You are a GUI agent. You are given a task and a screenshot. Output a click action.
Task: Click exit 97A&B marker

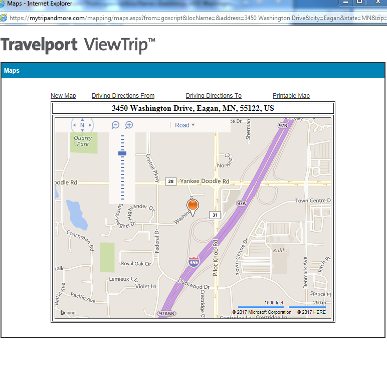(x=166, y=314)
